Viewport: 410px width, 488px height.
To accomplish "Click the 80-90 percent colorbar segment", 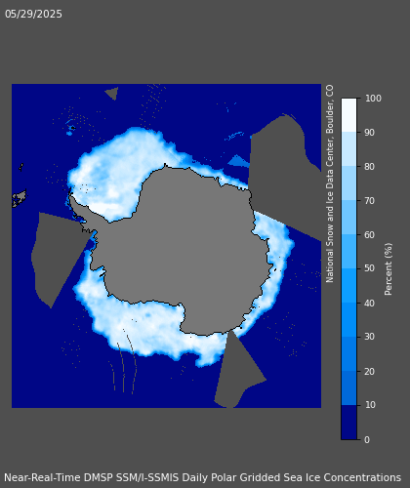I will tap(348, 148).
